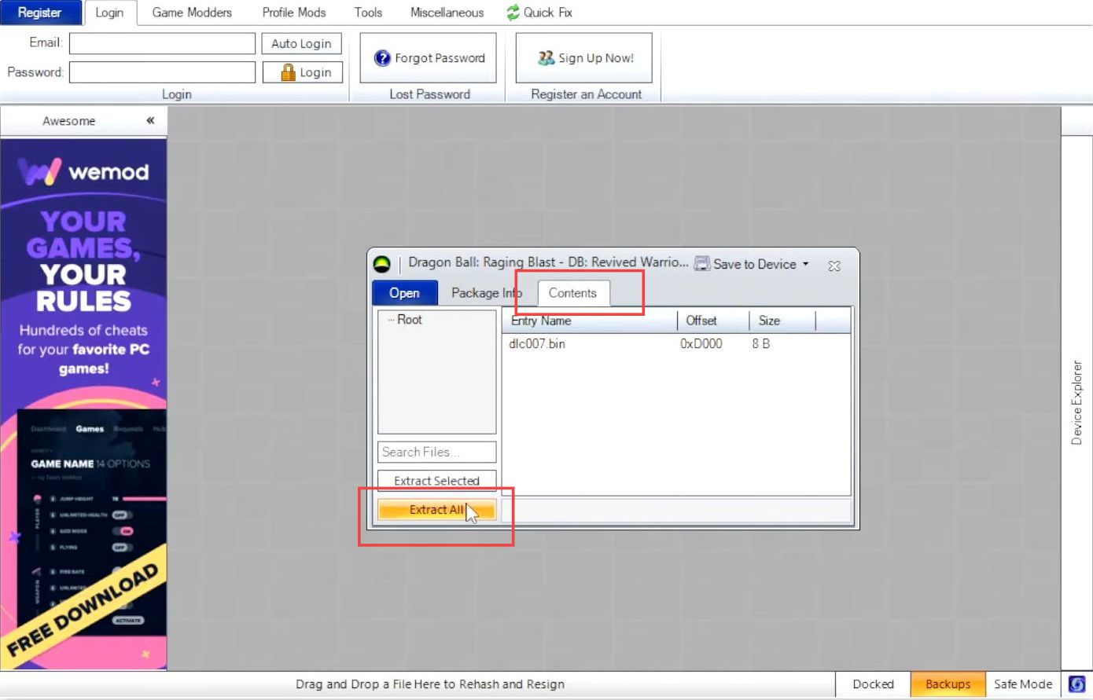Click the blue swirl icon in status bar
The height and width of the screenshot is (700, 1093).
[1077, 684]
